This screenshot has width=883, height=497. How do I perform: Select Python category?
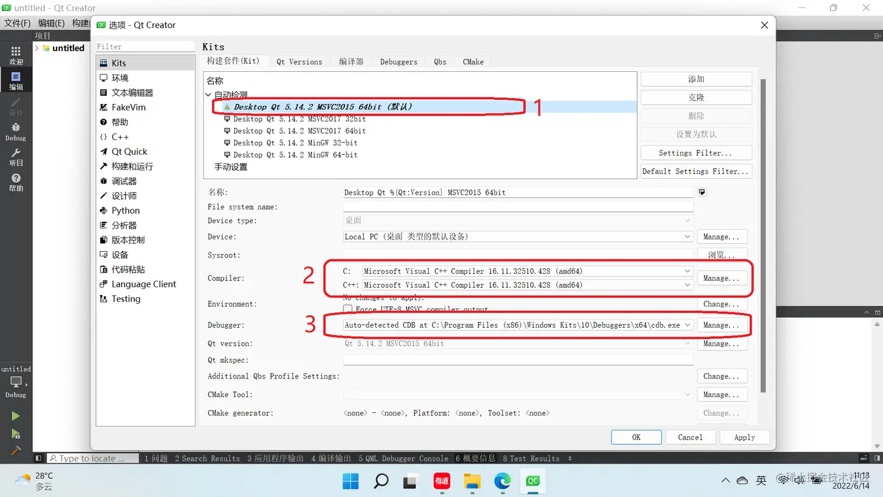(145, 210)
